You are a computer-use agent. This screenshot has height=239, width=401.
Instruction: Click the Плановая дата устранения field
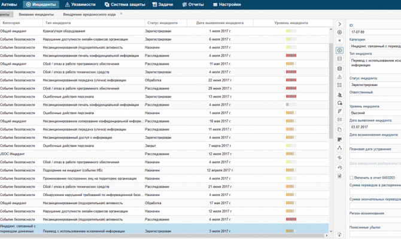coord(375,155)
